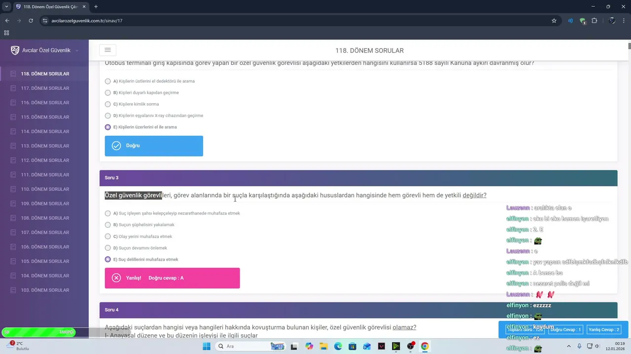Click the Chrome icon in the taskbar
631x354 pixels.
[425, 346]
